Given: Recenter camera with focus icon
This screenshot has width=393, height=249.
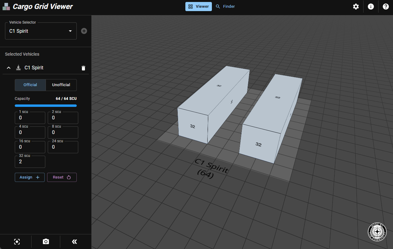Looking at the screenshot, I should [17, 241].
